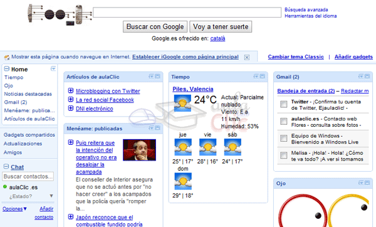Viewport: 376px width, 227px height.
Task: Open menu icon of Gmail gadget
Action: 361,77
